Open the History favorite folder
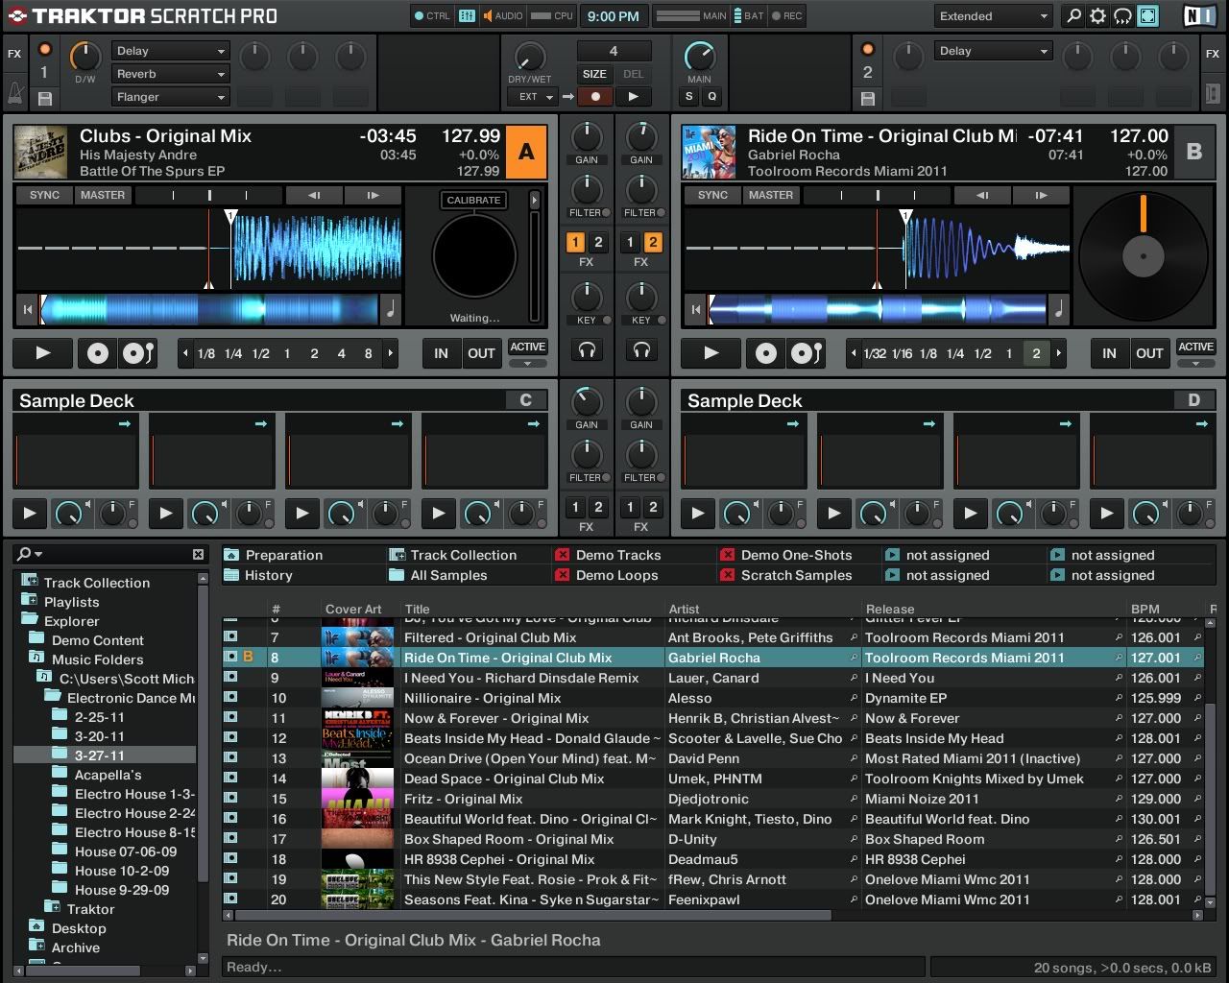The image size is (1229, 983). click(x=268, y=575)
